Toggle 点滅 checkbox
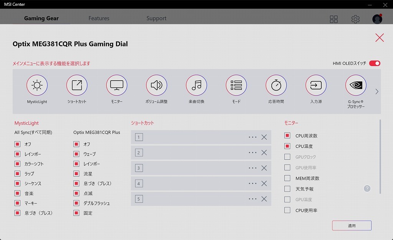This screenshot has height=240, width=393. coord(76,194)
